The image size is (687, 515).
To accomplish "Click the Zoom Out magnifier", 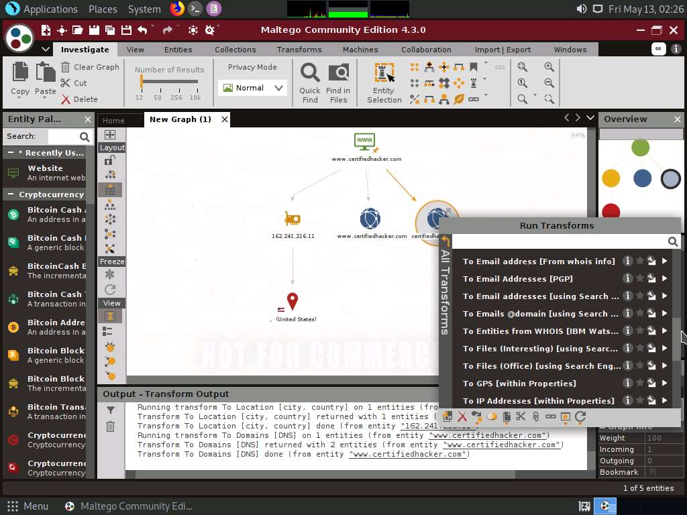I will (549, 82).
